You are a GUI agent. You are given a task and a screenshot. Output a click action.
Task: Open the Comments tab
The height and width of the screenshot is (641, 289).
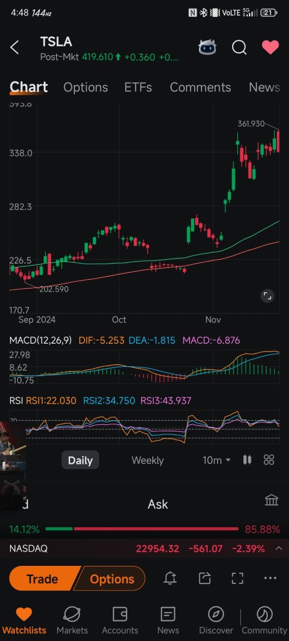pos(200,88)
